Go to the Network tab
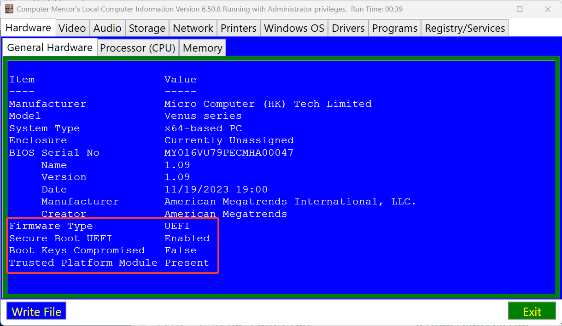 [x=193, y=28]
